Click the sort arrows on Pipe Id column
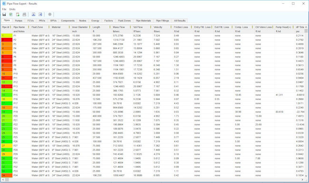 pyautogui.click(x=10, y=27)
